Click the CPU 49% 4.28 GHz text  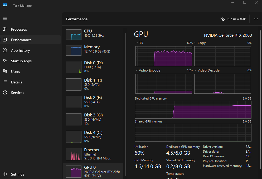pos(94,36)
